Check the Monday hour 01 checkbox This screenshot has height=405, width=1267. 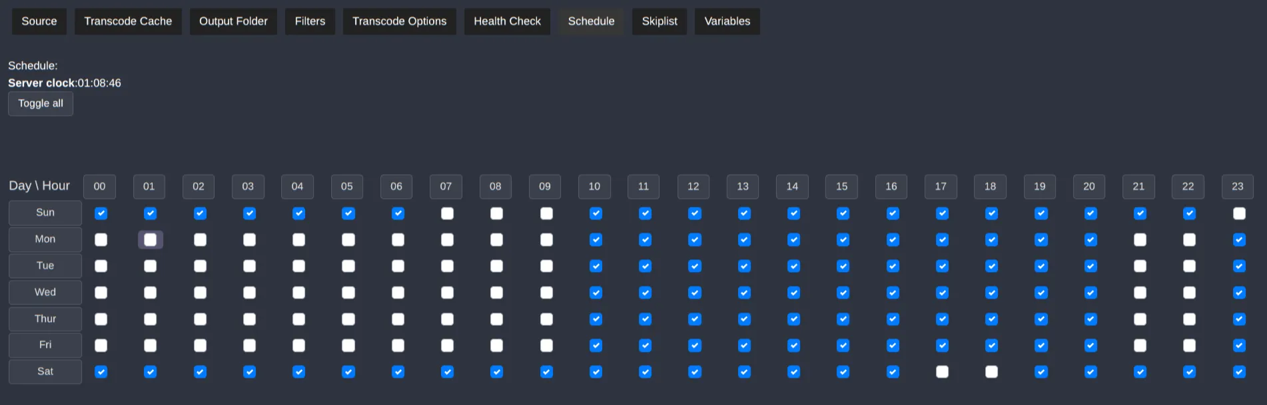point(151,239)
